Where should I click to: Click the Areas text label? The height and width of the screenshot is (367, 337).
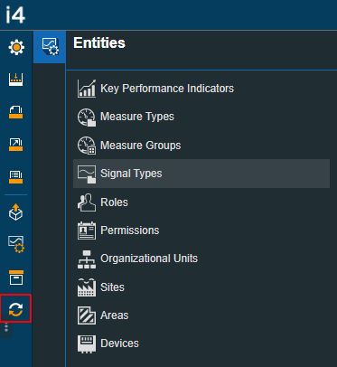115,315
